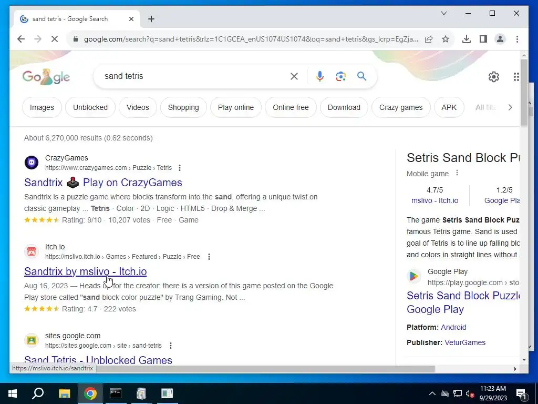Open the Windows Start menu
Image resolution: width=538 pixels, height=404 pixels.
[13, 393]
